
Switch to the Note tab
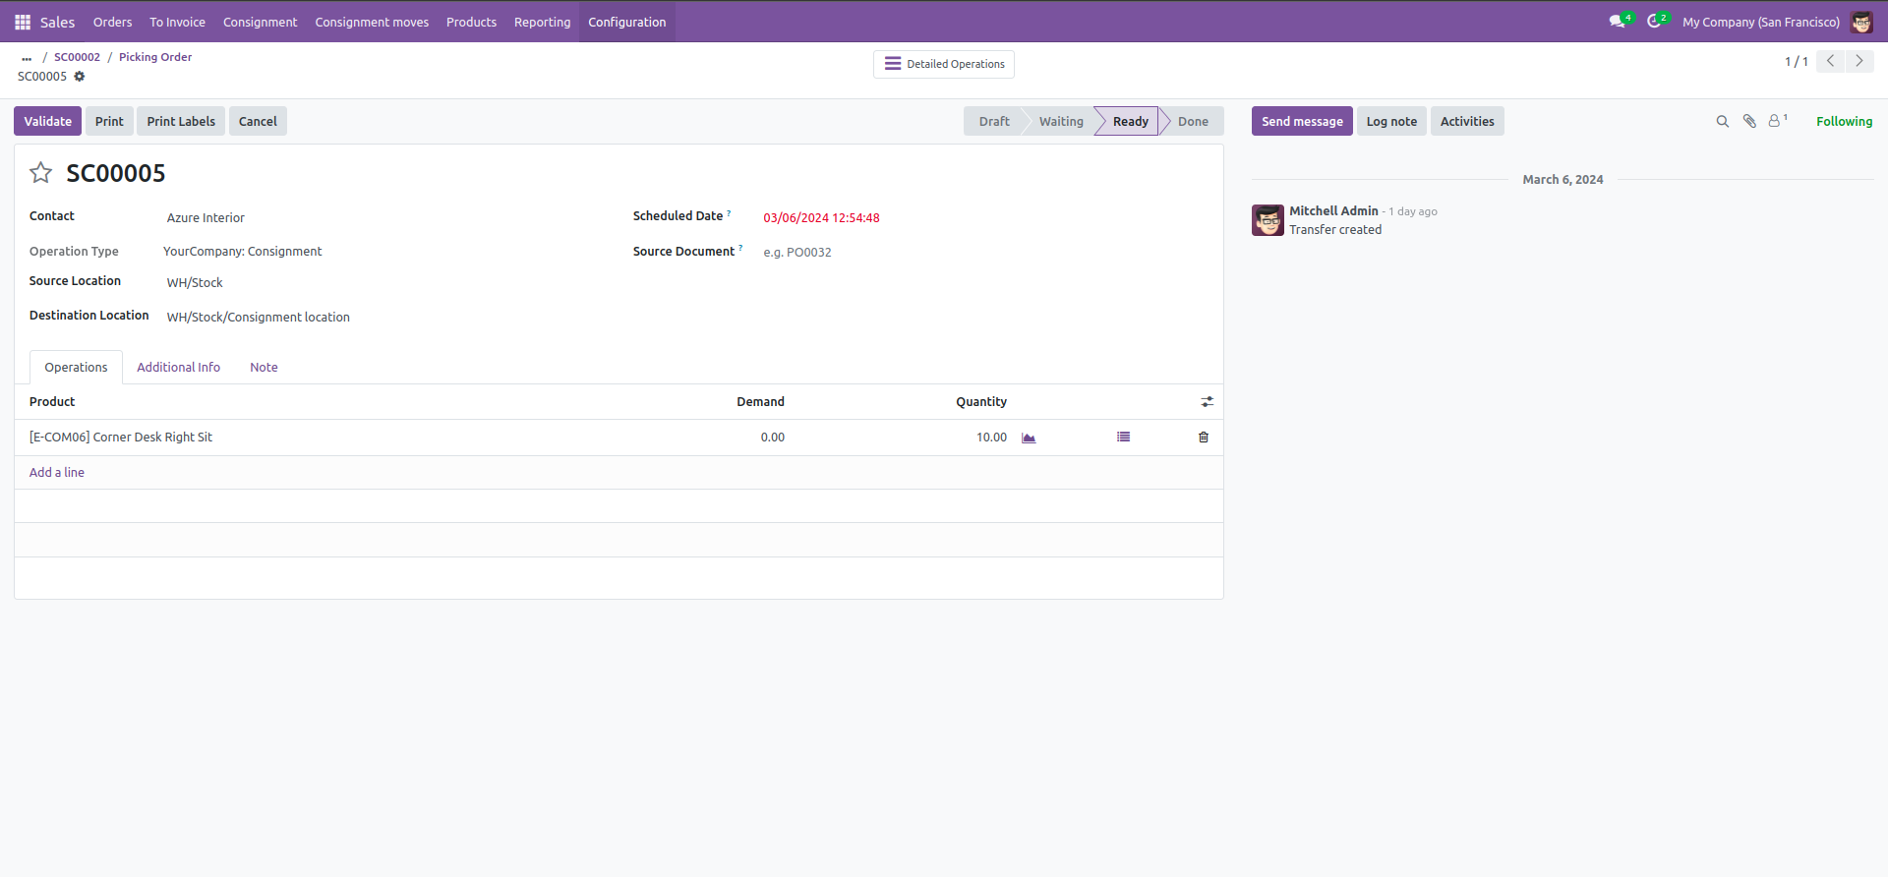pos(264,368)
